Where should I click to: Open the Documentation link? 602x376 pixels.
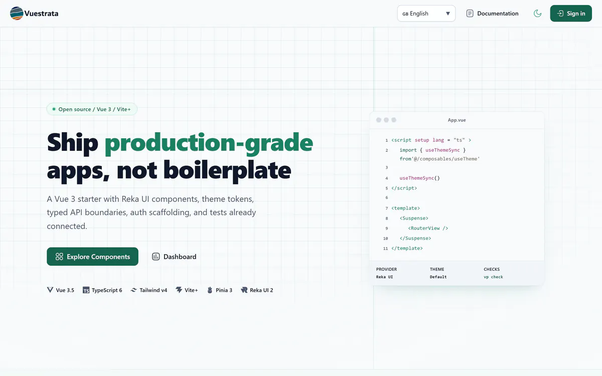(492, 14)
